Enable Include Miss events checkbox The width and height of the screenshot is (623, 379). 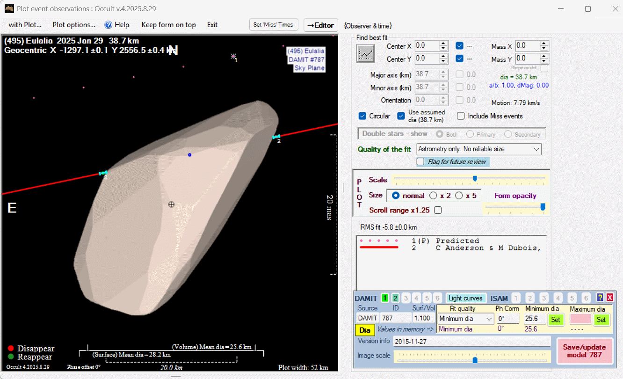point(461,116)
